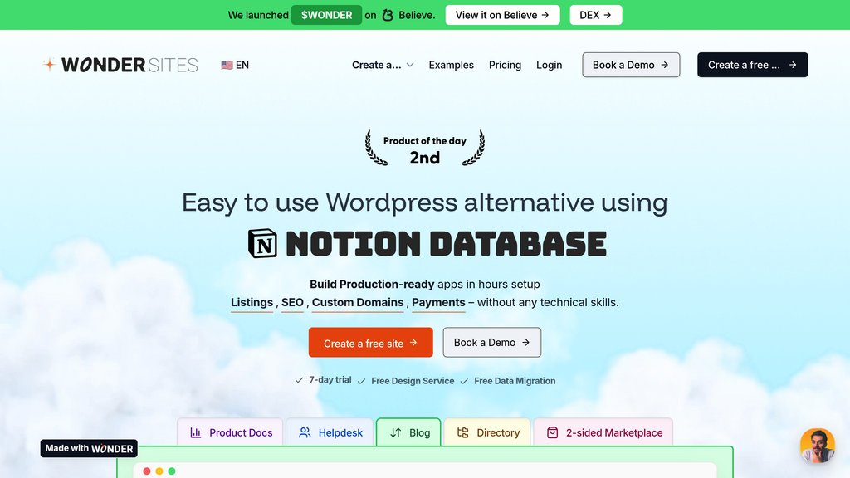Click the Wonder Sites logo
850x478 pixels.
pos(120,65)
